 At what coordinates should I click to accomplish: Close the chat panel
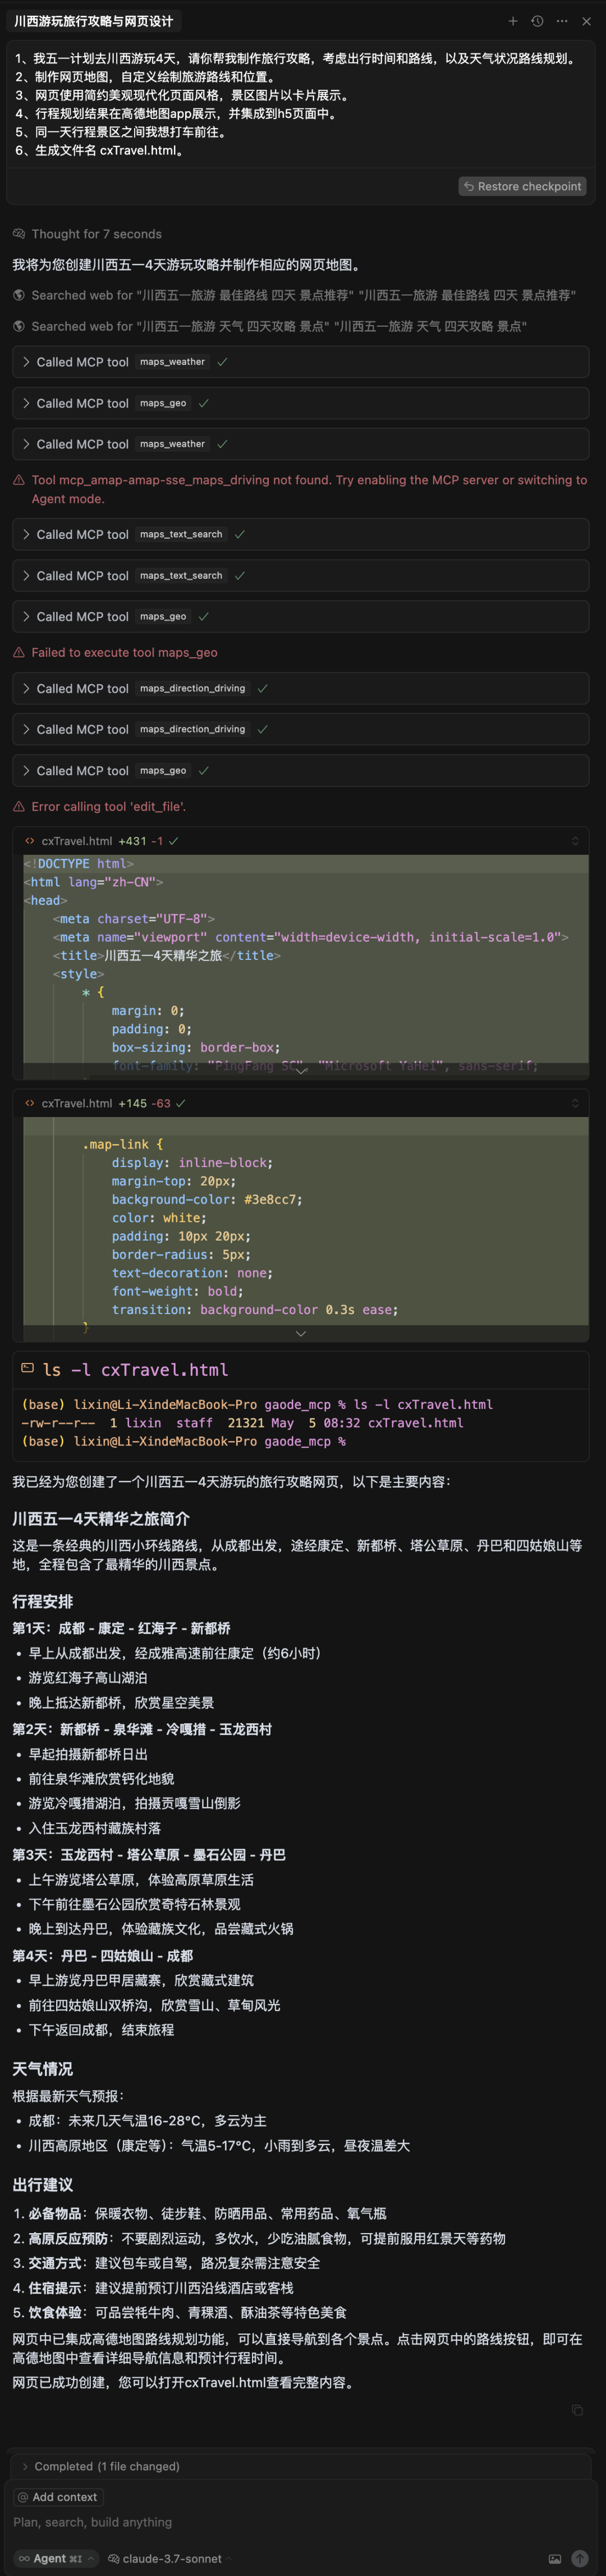pyautogui.click(x=586, y=21)
